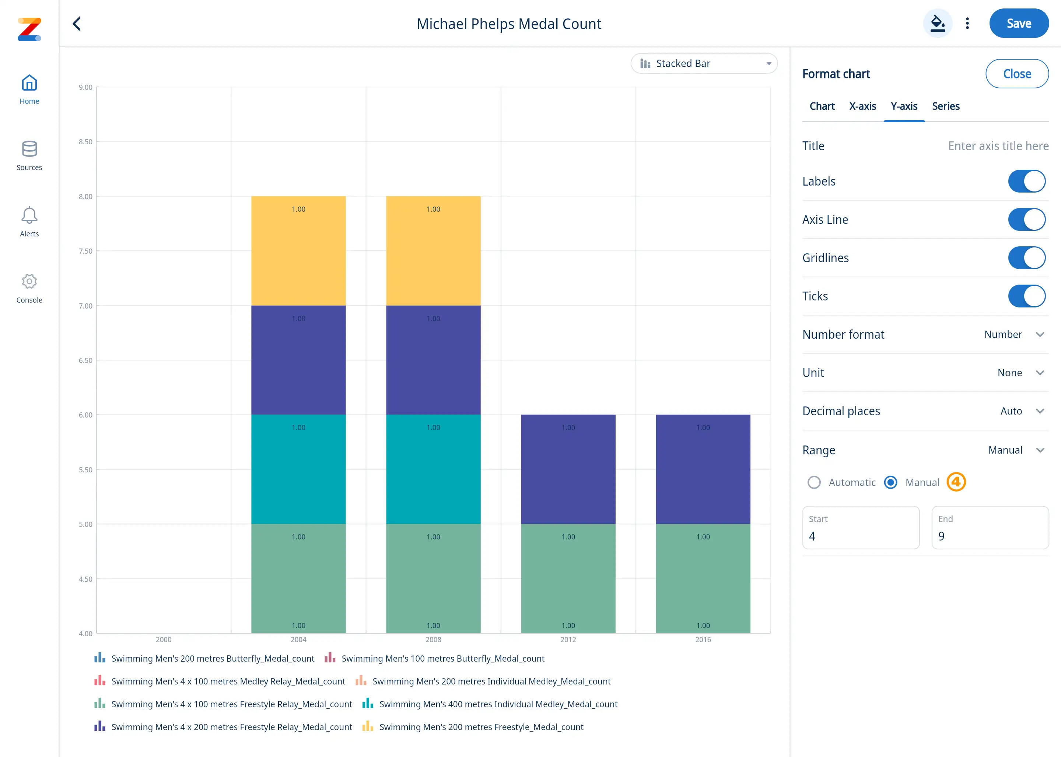Switch to the Series tab
This screenshot has height=757, width=1061.
click(945, 106)
